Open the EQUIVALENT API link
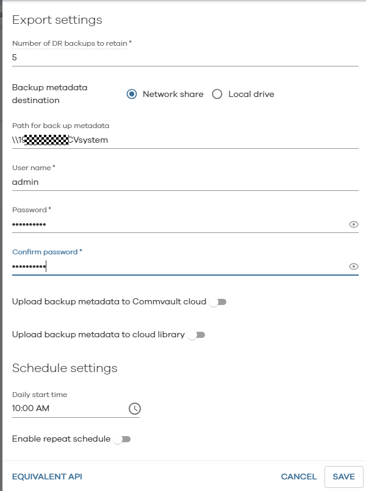 (47, 476)
